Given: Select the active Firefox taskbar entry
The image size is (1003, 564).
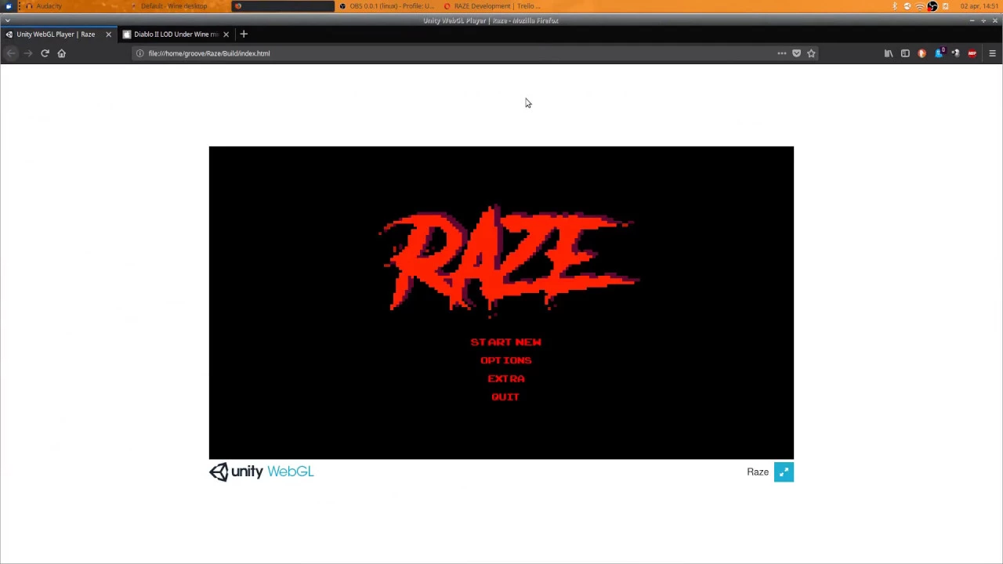Looking at the screenshot, I should coord(282,6).
